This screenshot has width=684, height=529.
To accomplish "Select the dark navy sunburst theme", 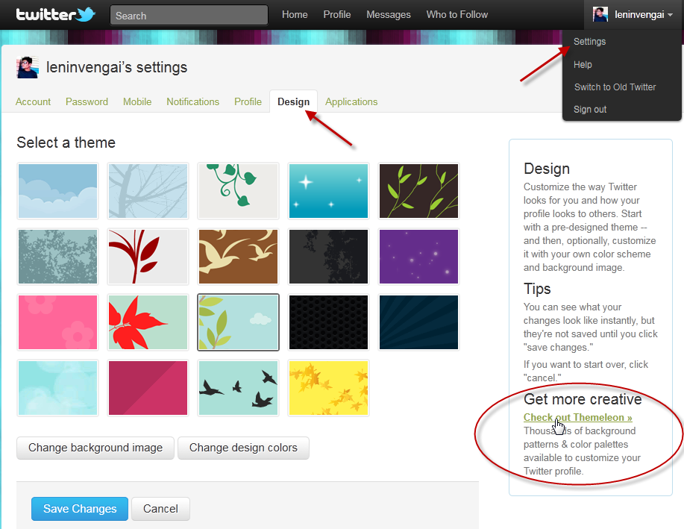I will [x=418, y=322].
